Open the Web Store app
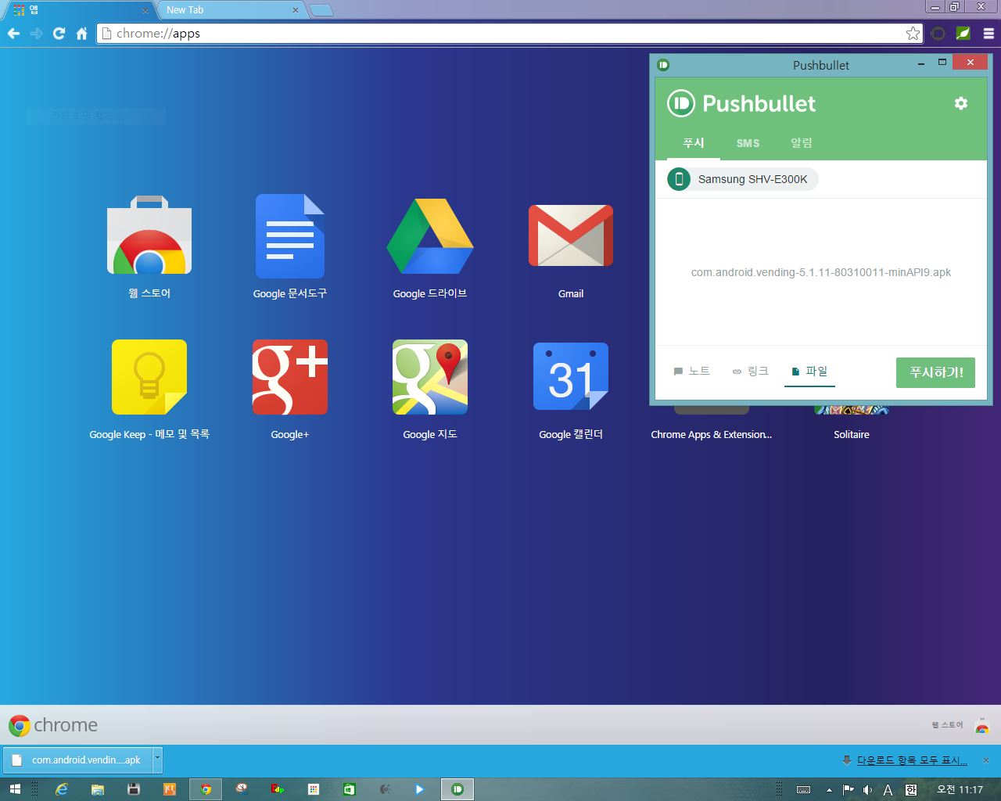The image size is (1001, 801). point(149,235)
